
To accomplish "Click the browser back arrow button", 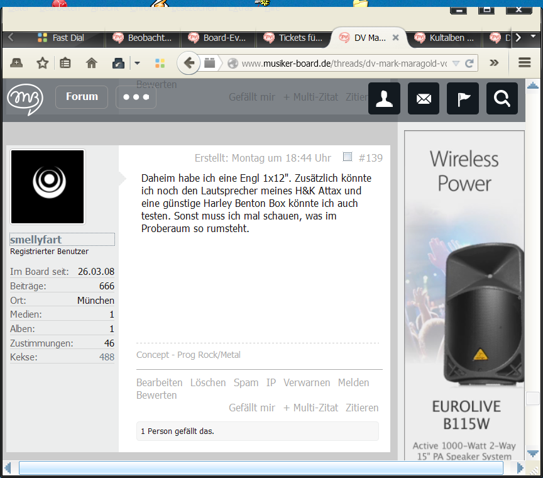I will tap(189, 63).
